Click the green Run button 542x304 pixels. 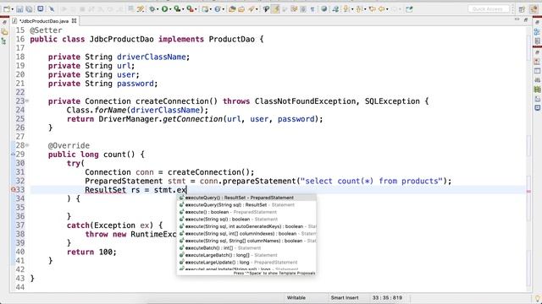click(x=164, y=9)
